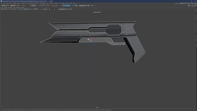Viewport: 197px width, 111px height.
Task: Toggle Snap to Projected Center
Action: [x=46, y=6]
